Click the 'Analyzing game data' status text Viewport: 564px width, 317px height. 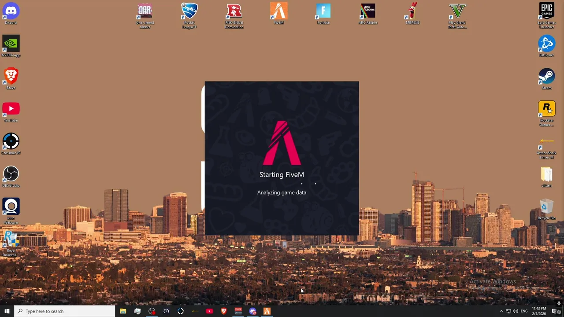[x=282, y=192]
